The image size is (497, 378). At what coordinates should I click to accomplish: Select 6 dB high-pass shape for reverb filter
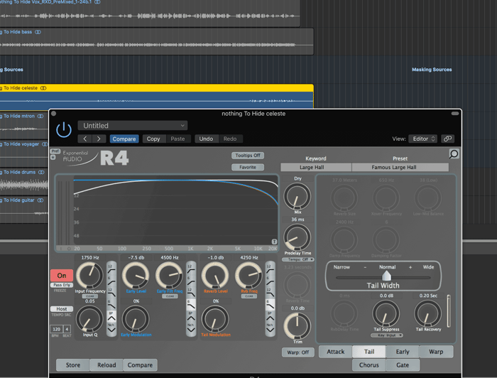click(x=270, y=281)
